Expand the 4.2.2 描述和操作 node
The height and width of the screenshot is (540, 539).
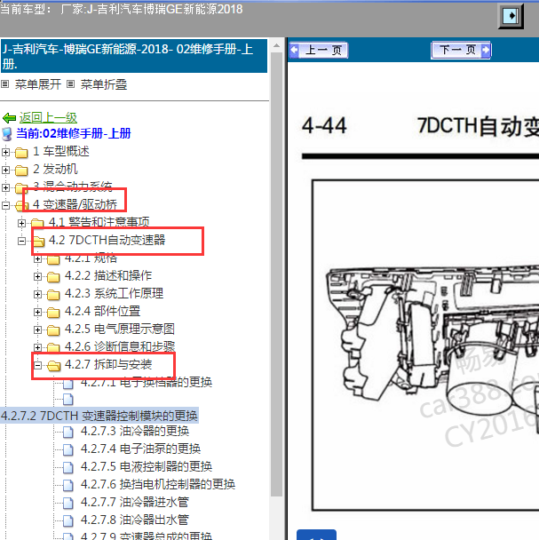(37, 276)
